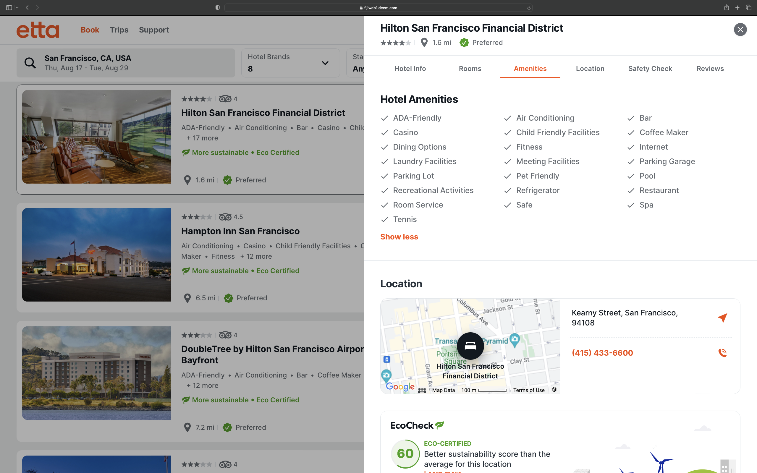Open the Book menu

[x=90, y=30]
